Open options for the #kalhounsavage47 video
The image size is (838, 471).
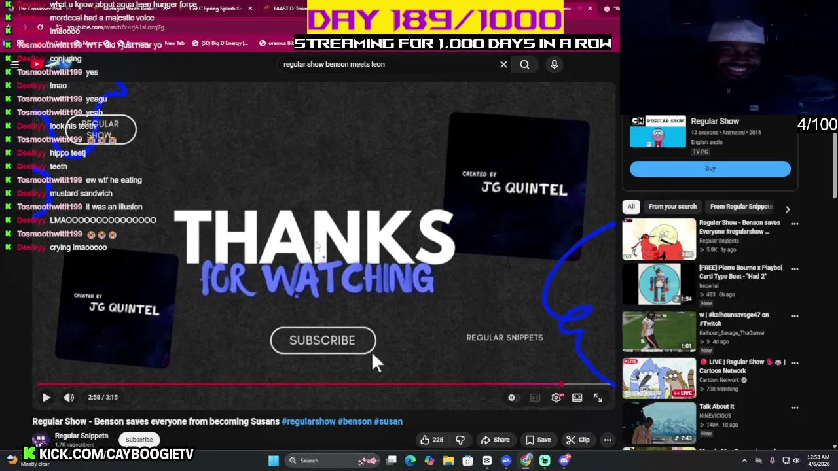tap(795, 316)
